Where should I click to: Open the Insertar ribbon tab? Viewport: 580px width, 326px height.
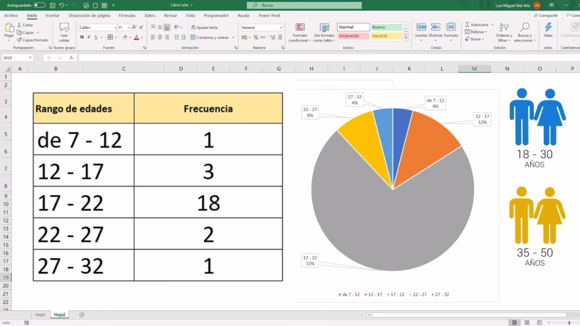[53, 16]
